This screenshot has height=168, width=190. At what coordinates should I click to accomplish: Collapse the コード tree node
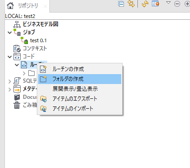[10, 57]
